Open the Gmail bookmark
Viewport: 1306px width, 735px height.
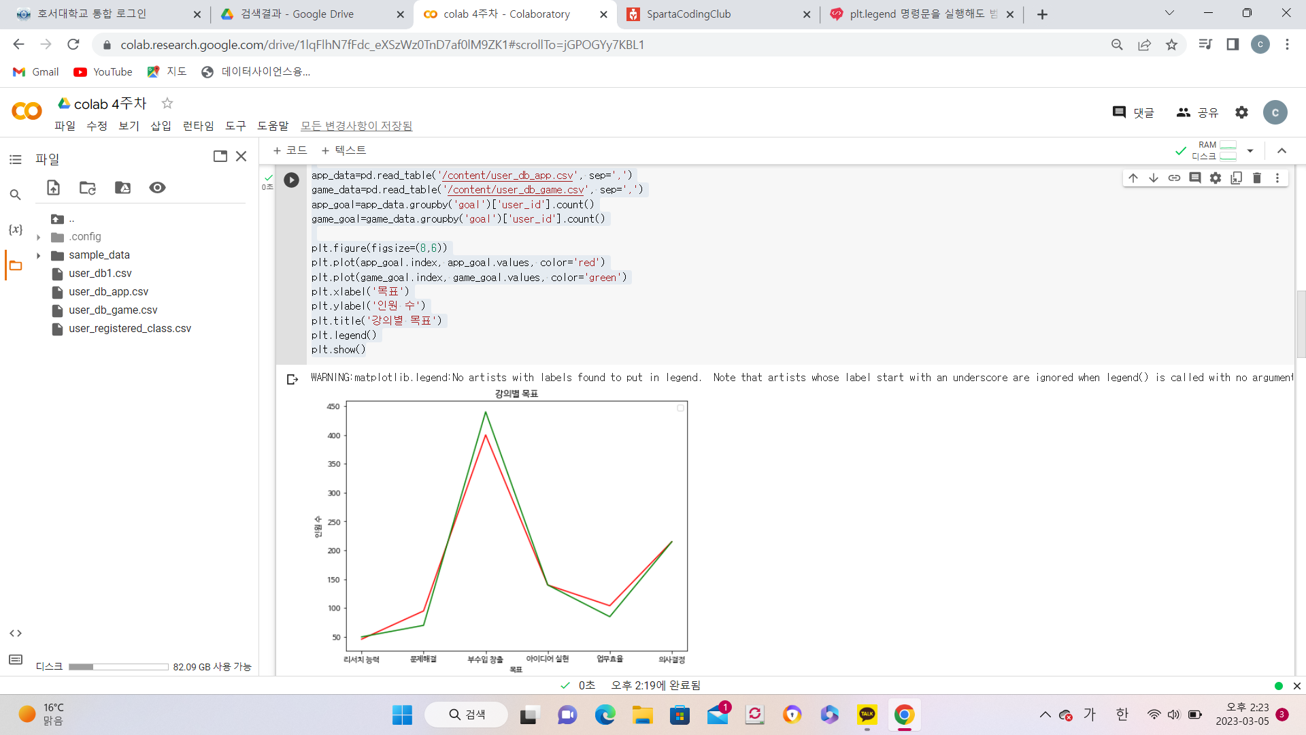(36, 72)
